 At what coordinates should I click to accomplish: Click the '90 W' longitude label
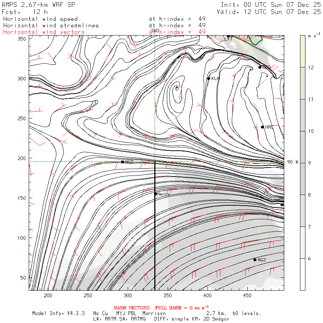click(x=292, y=162)
